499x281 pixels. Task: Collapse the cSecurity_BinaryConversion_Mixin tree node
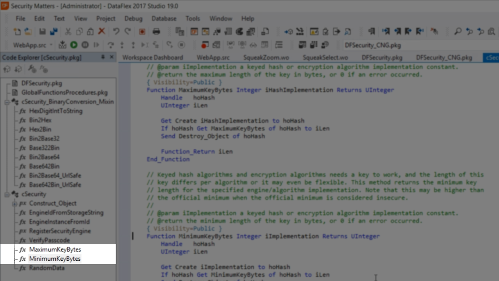coord(7,102)
